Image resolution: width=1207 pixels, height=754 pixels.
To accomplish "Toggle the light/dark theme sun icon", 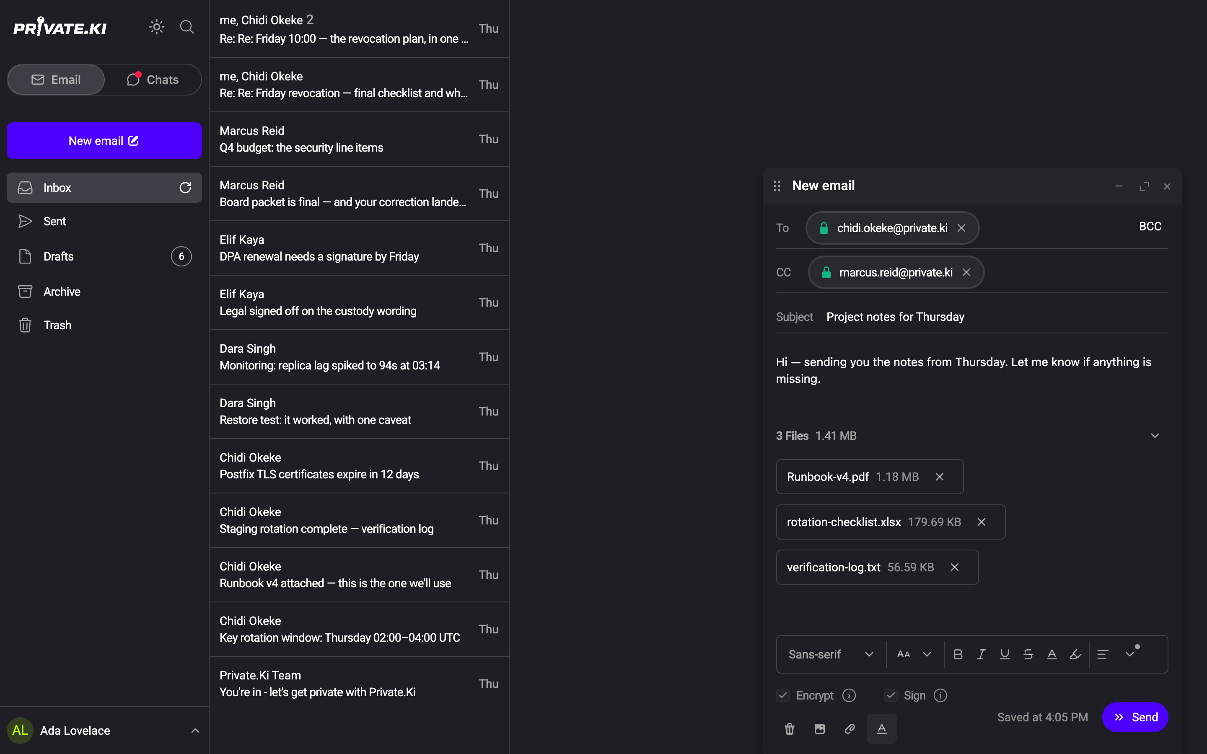I will (157, 27).
